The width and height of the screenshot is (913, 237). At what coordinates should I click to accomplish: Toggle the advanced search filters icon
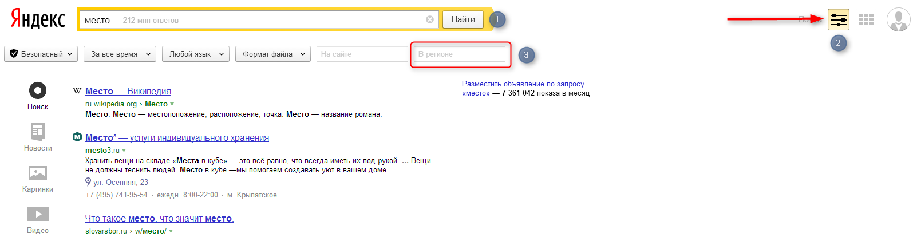(x=838, y=20)
